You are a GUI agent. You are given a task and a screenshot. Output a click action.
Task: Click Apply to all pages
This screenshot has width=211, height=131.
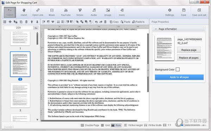coord(179,77)
